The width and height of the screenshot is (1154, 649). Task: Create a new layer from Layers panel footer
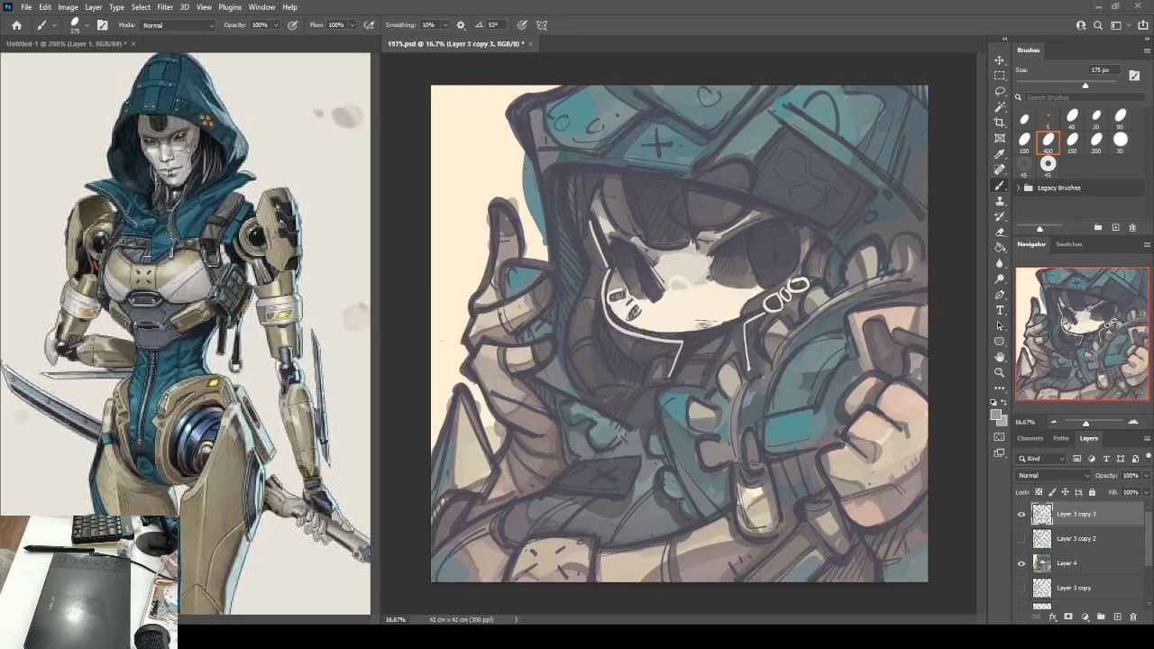click(x=1117, y=617)
